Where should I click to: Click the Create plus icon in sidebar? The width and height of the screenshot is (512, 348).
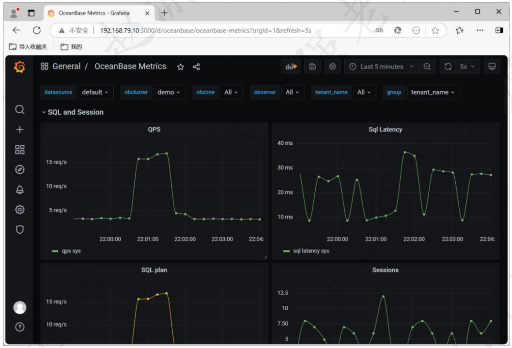pyautogui.click(x=19, y=130)
